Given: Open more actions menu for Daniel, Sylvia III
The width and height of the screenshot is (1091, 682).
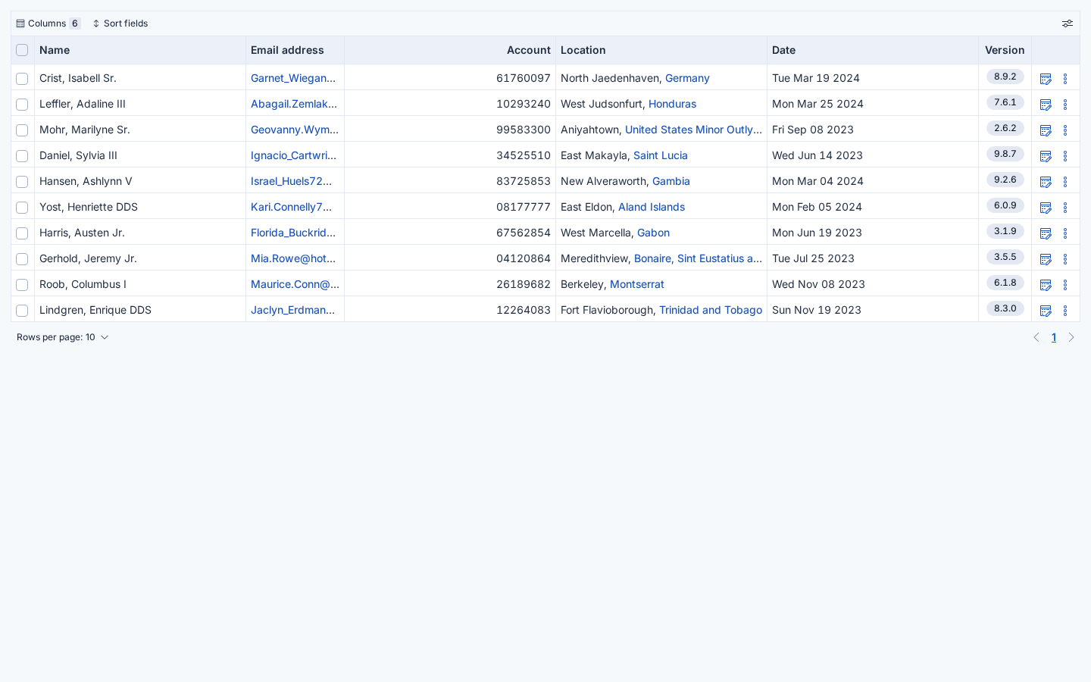Looking at the screenshot, I should [1065, 156].
